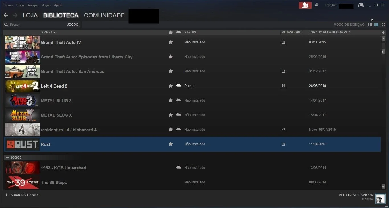Screen dimensions: 389x208
Task: Toggle favorite star for METAL SLUG 3
Action: 171,100
